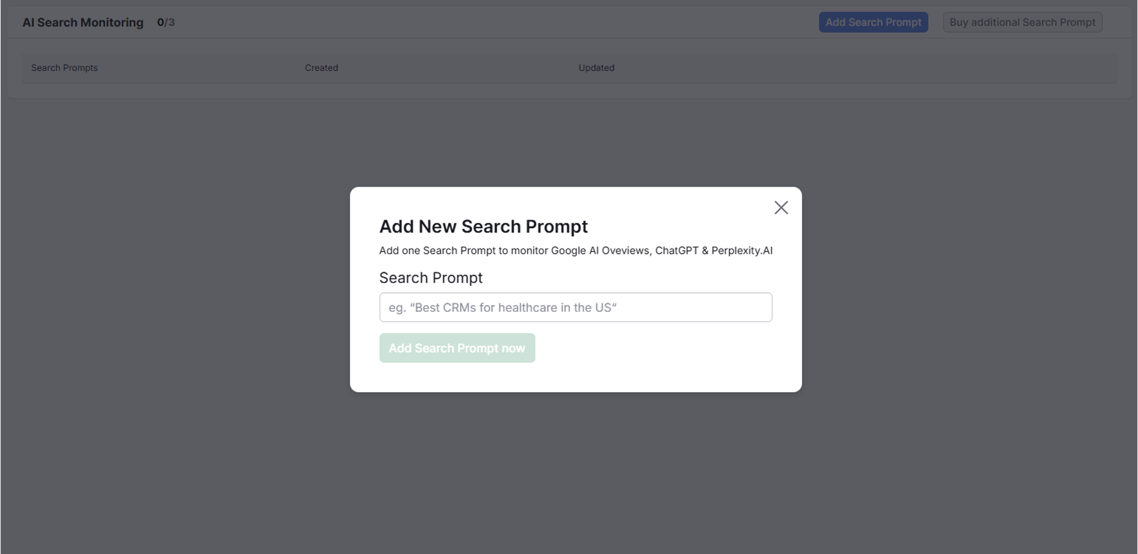Focus the field with CRM placeholder text

[x=574, y=308]
